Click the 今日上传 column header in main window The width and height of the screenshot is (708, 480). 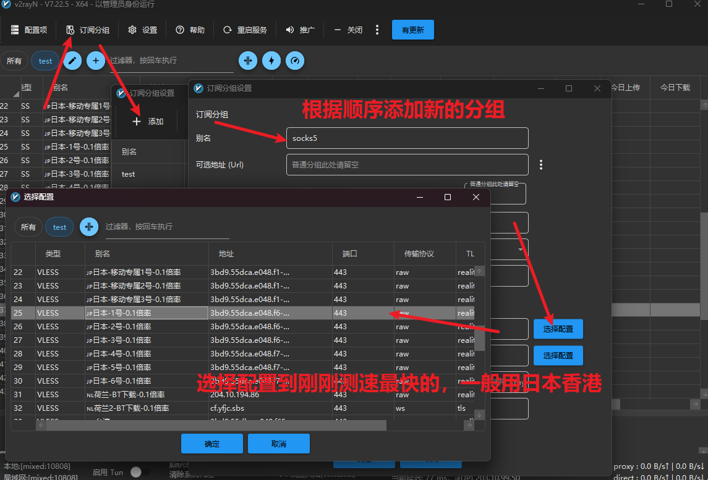pyautogui.click(x=625, y=88)
